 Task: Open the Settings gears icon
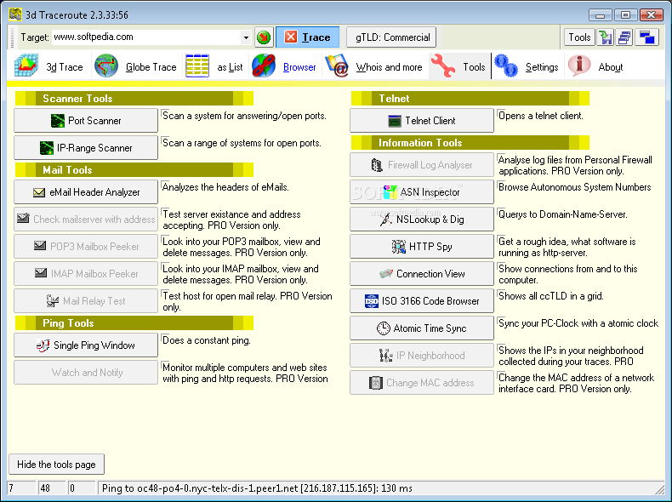506,66
